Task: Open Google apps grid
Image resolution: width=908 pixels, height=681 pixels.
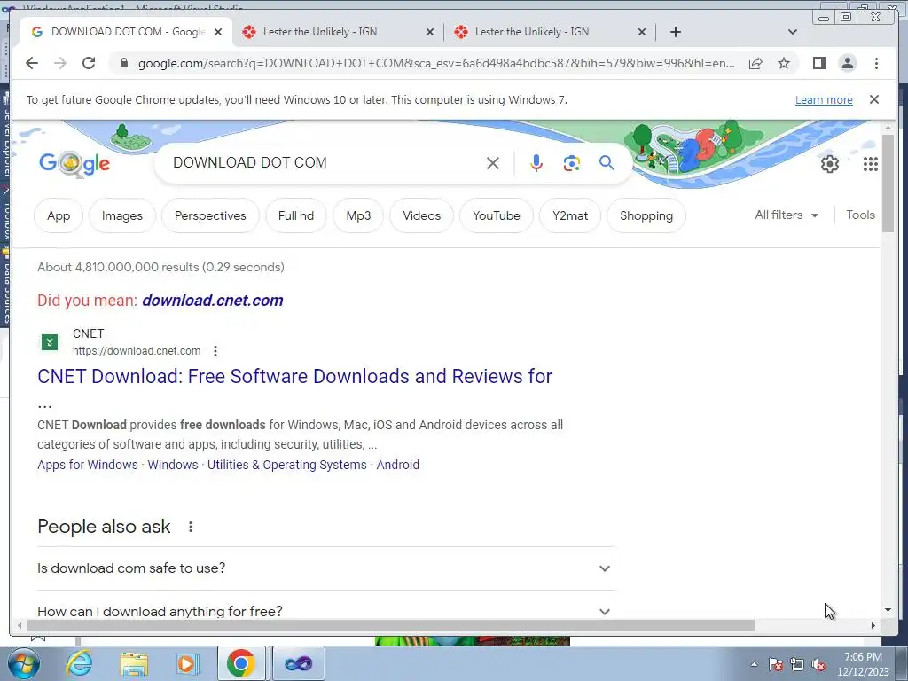Action: (871, 164)
